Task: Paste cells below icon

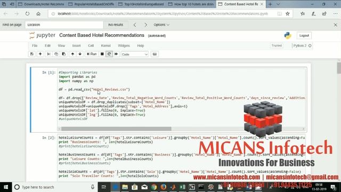Action: (64, 54)
